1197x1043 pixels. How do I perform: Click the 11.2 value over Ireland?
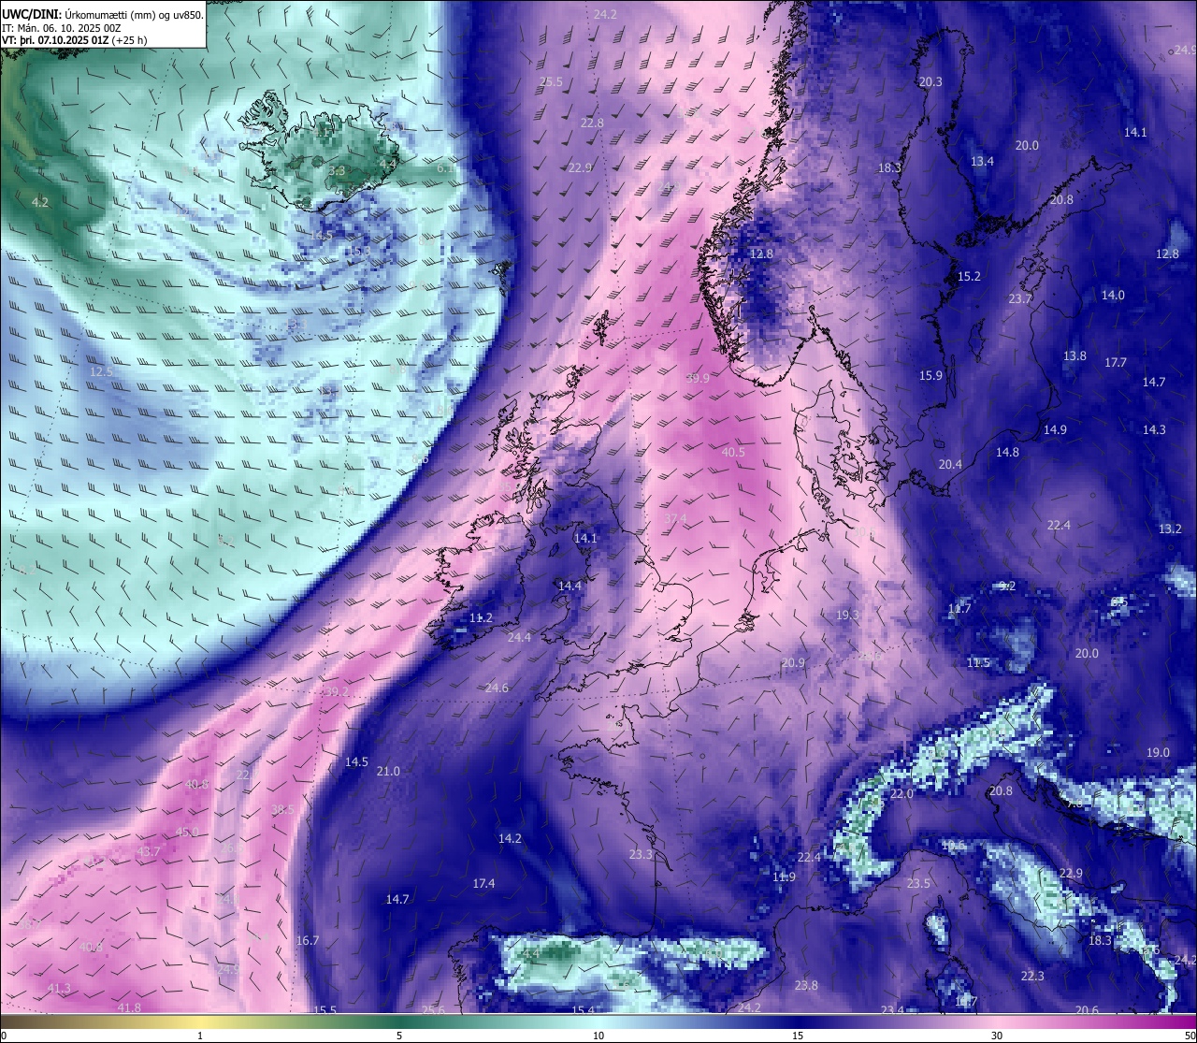coord(481,617)
